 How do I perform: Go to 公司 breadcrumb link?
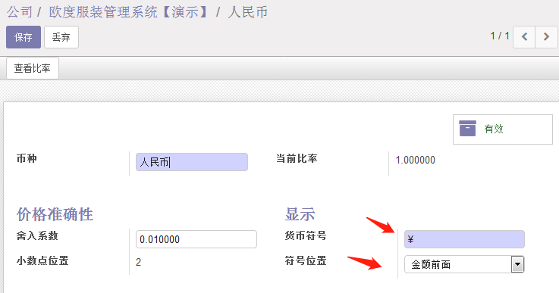pyautogui.click(x=20, y=12)
